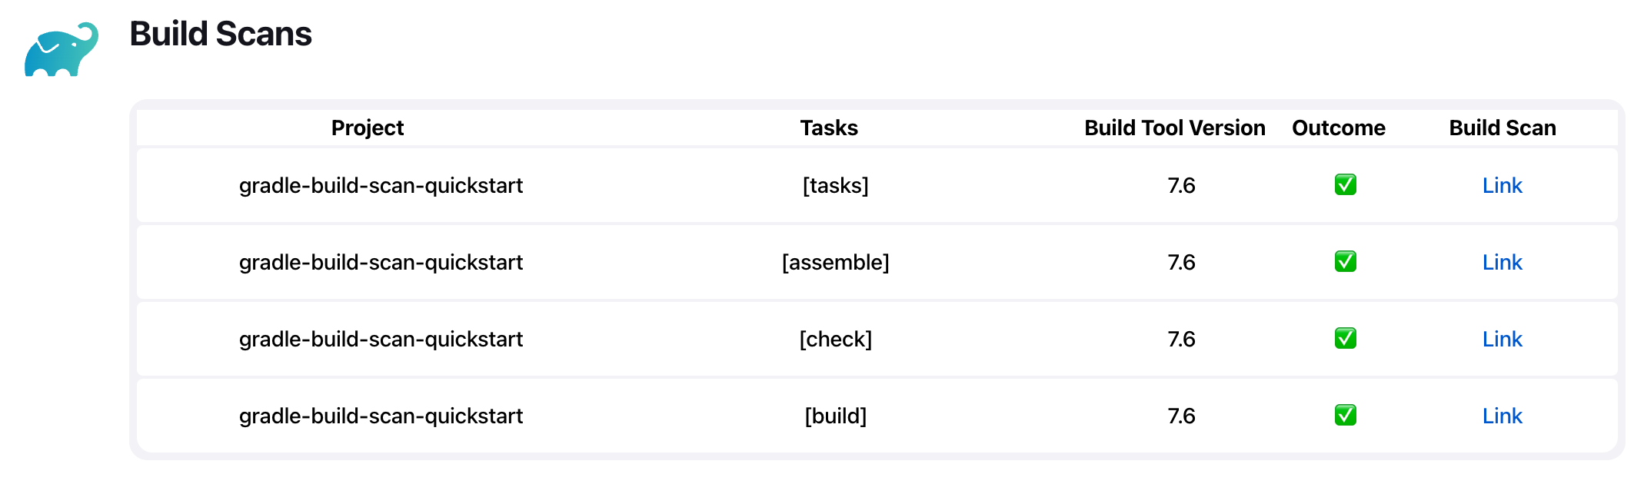
Task: Click the green checkmark in the [check] row
Action: [1345, 339]
